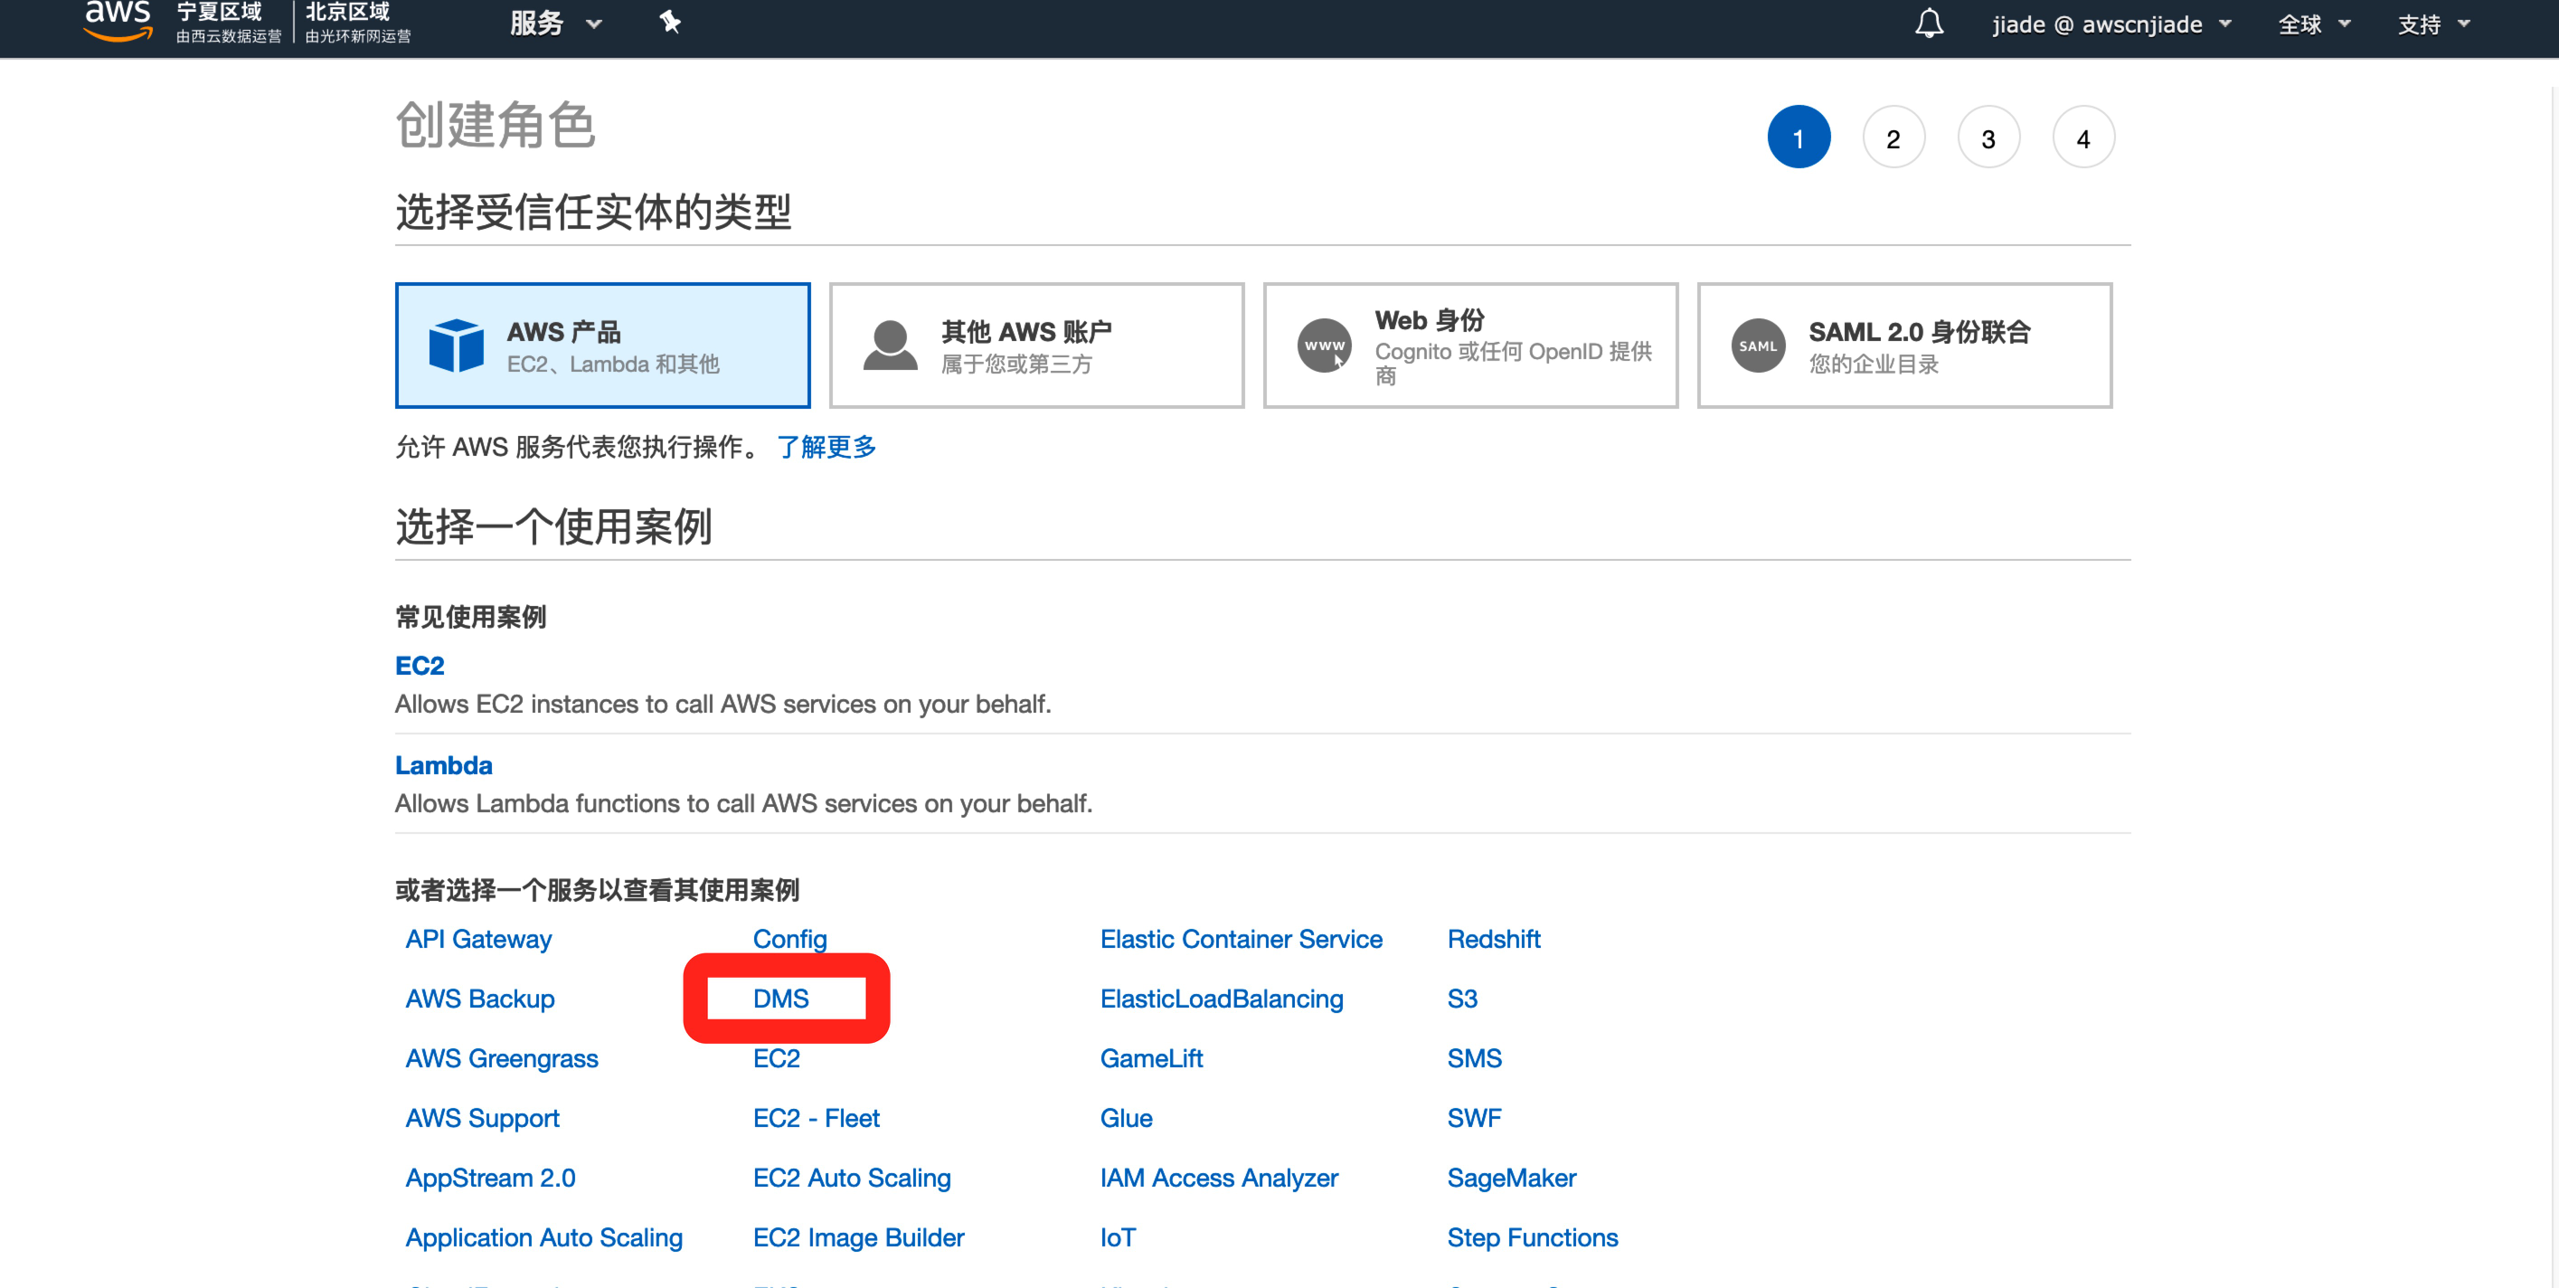Image resolution: width=2559 pixels, height=1288 pixels.
Task: Click the cube icon on the AWS 产品 card
Action: [455, 345]
